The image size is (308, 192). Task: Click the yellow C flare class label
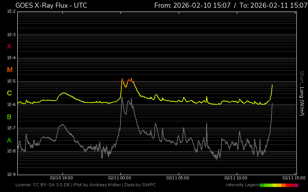9,93
